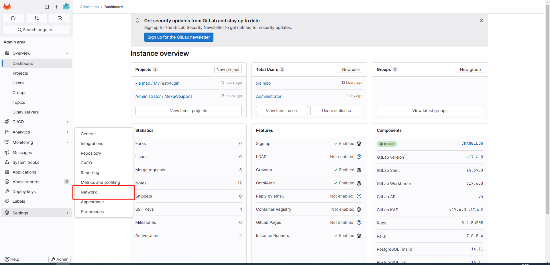The height and width of the screenshot is (265, 550).
Task: Click View latest users
Action: [282, 111]
